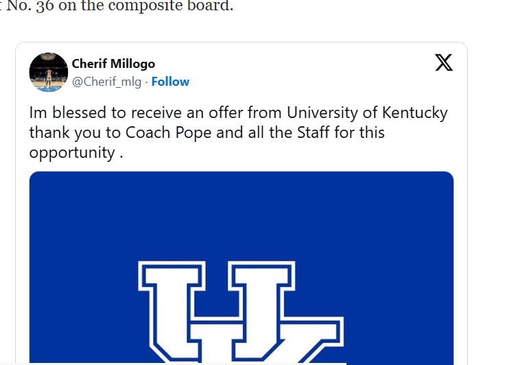
Task: Open Cherif Millogo's profile picture
Action: coord(49,72)
